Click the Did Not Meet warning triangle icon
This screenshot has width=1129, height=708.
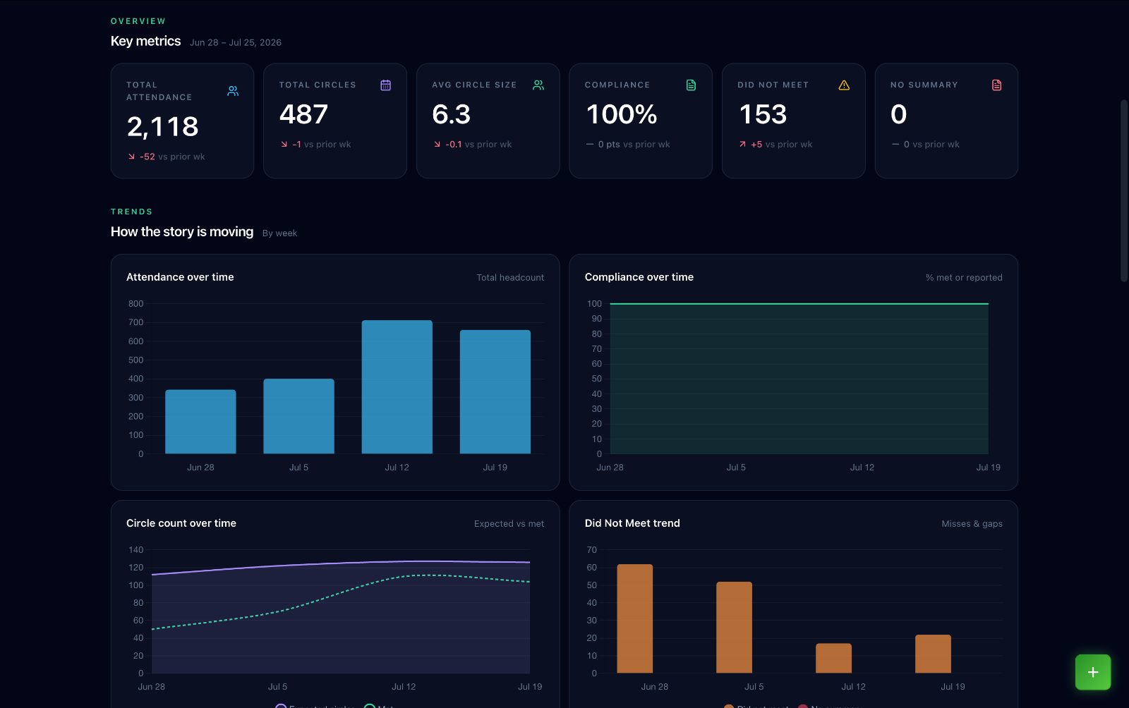click(844, 85)
